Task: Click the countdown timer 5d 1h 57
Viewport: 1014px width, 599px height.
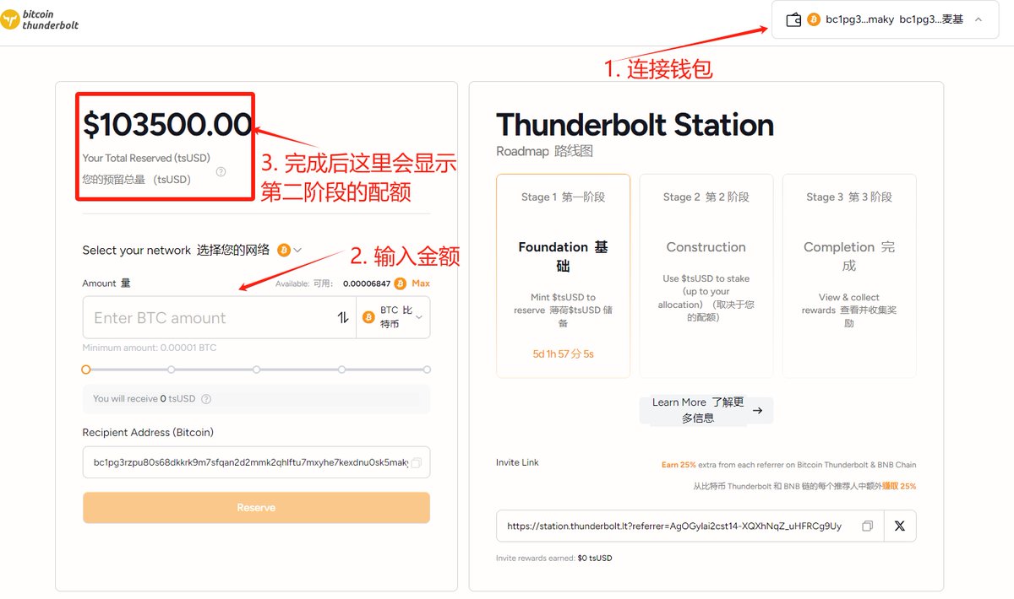Action: [563, 354]
